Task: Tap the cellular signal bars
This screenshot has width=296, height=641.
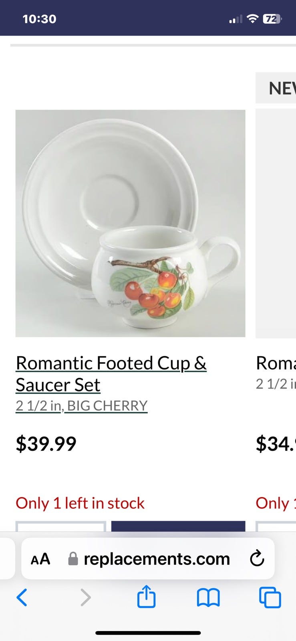Action: point(236,19)
